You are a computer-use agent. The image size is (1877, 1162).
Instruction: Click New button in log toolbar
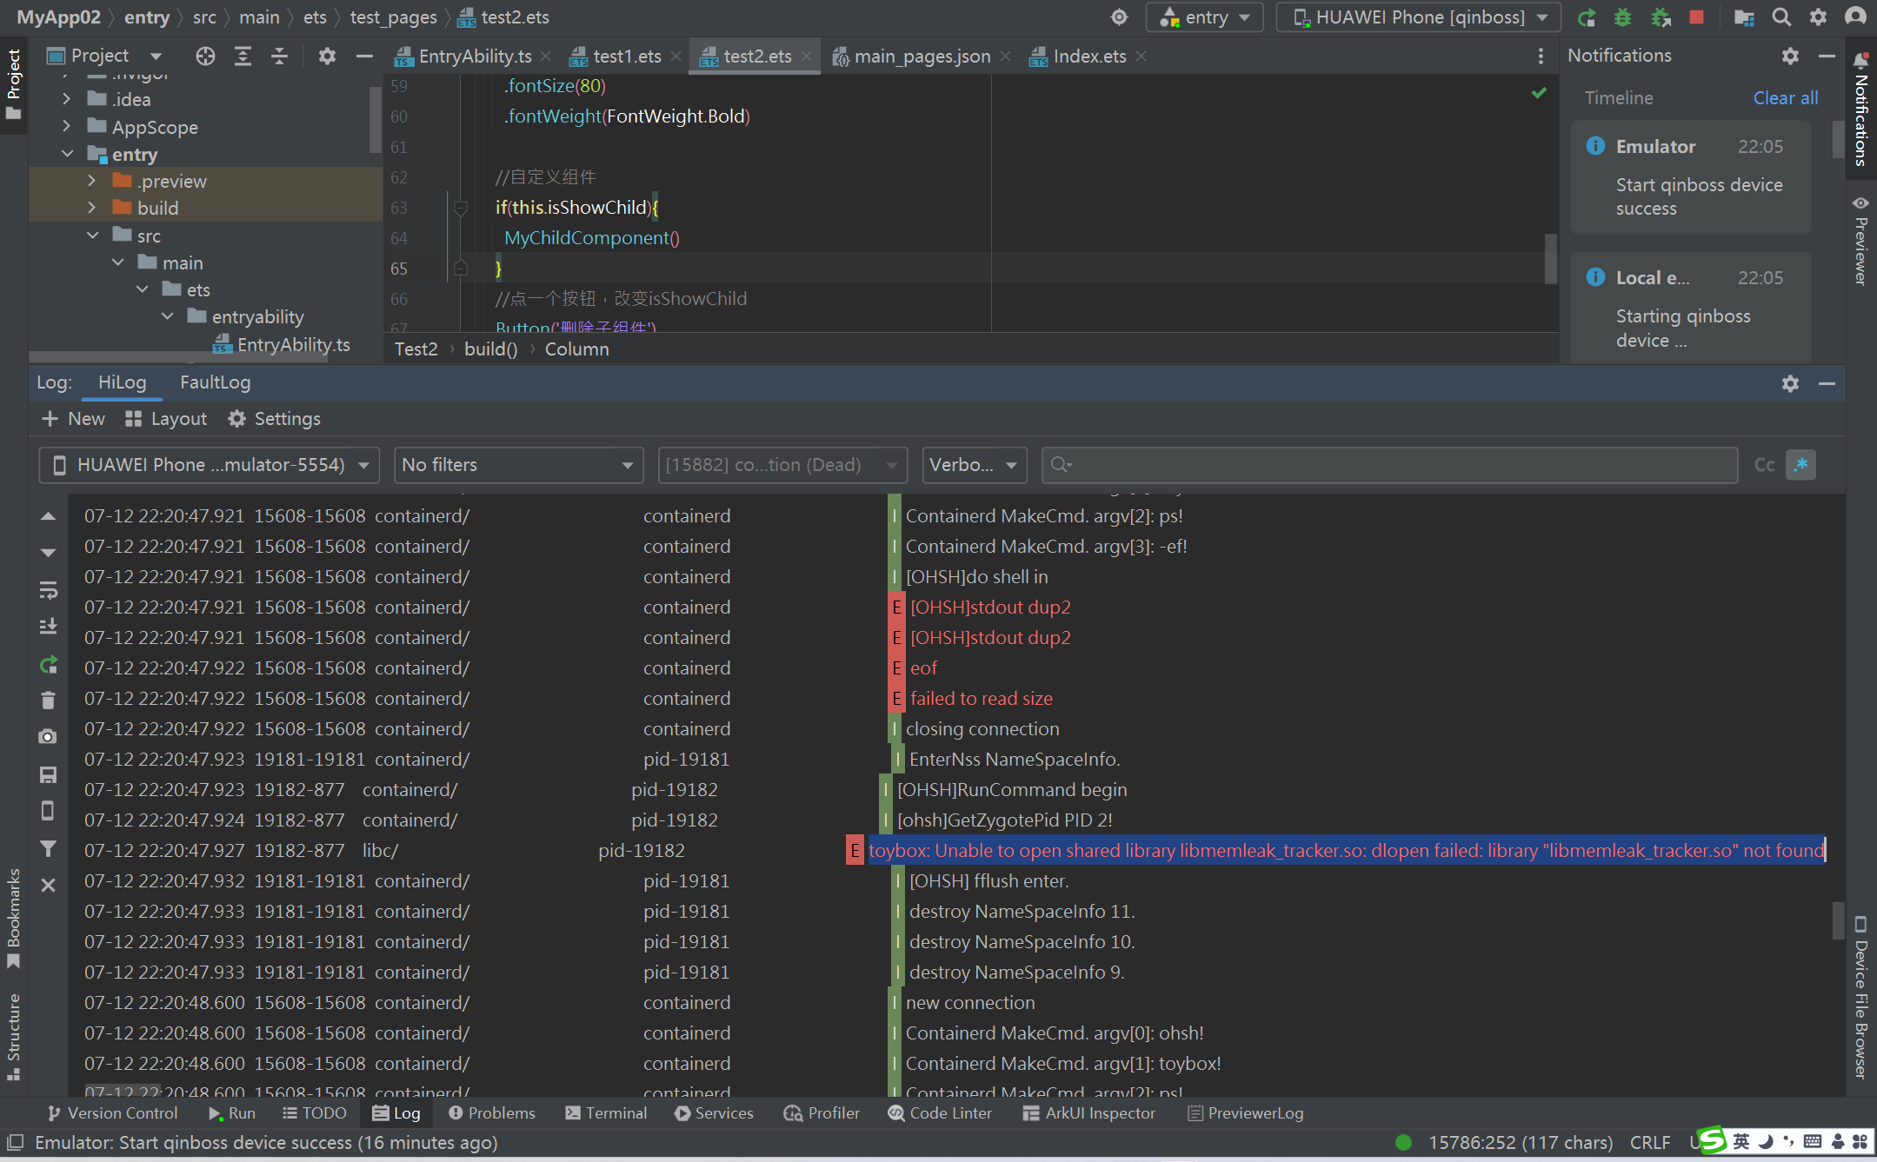point(74,419)
